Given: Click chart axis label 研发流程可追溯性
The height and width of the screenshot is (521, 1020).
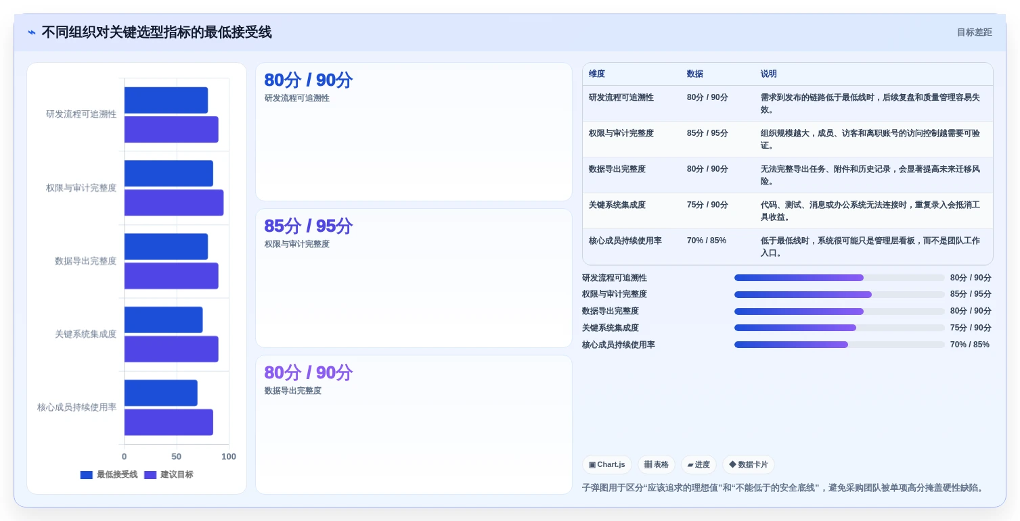Looking at the screenshot, I should 81,114.
